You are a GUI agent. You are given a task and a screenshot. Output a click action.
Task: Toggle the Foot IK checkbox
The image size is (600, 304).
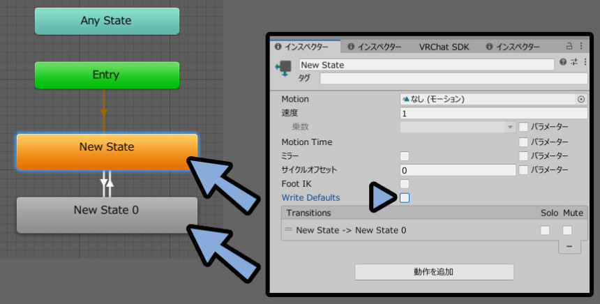tap(405, 184)
